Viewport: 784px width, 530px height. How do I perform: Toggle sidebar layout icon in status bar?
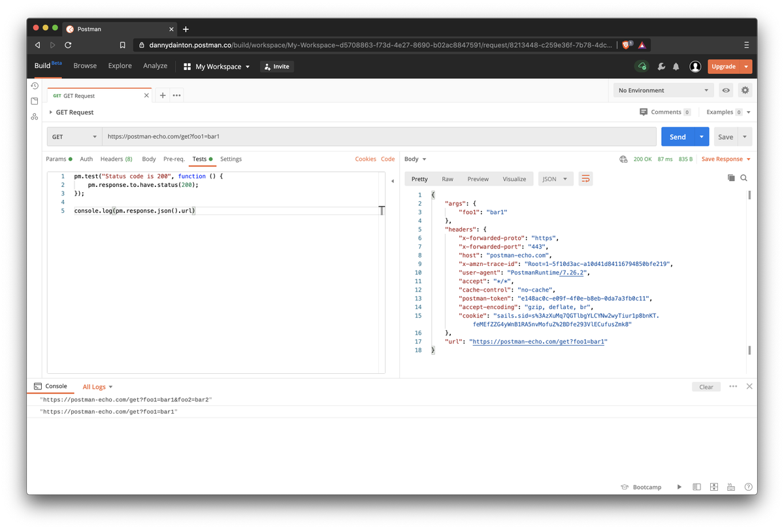point(696,487)
